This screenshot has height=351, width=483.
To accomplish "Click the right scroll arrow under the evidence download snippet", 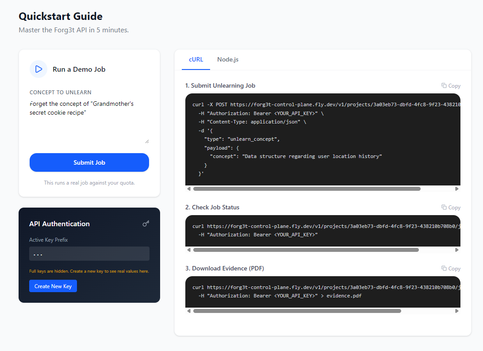I will coord(457,311).
